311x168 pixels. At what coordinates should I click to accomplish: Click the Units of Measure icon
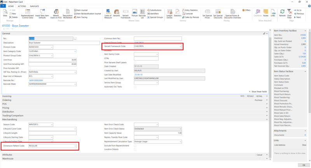click(x=108, y=14)
